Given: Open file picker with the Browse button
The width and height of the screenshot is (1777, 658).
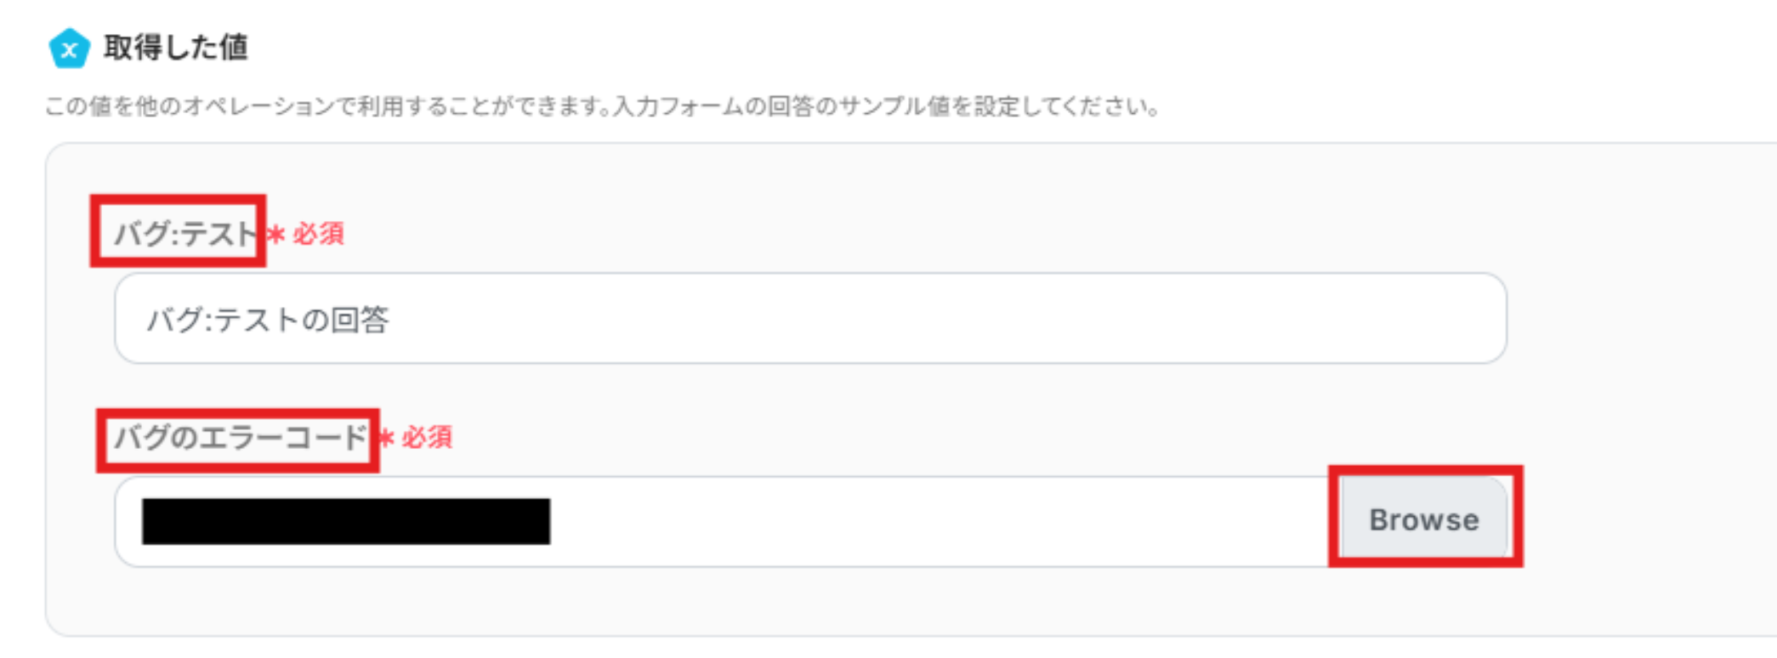Looking at the screenshot, I should pyautogui.click(x=1424, y=520).
